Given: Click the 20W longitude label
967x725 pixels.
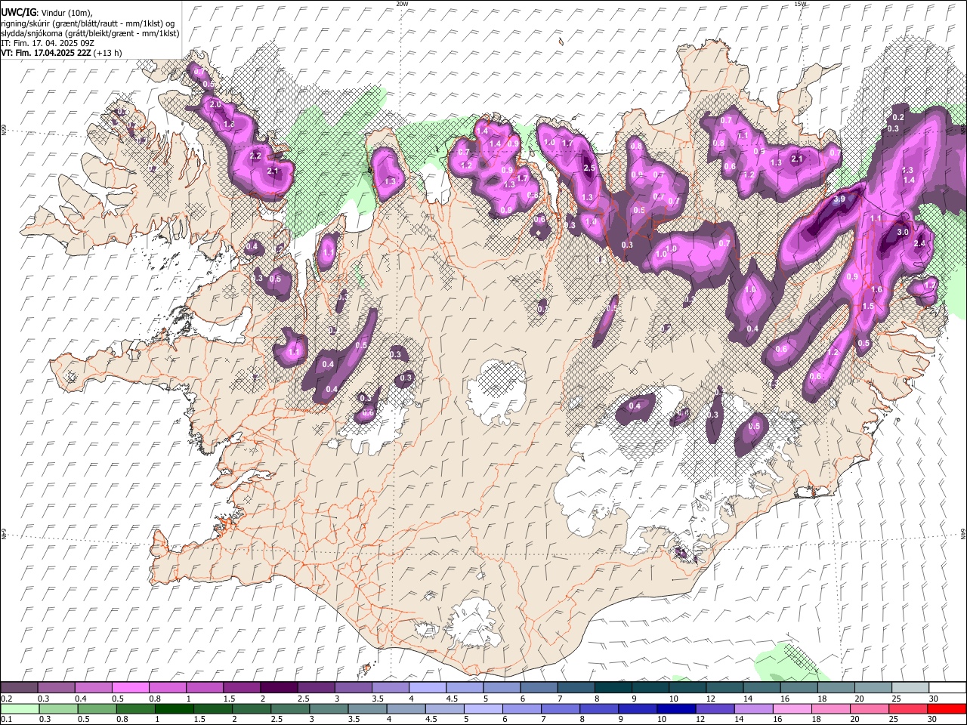Looking at the screenshot, I should (403, 4).
